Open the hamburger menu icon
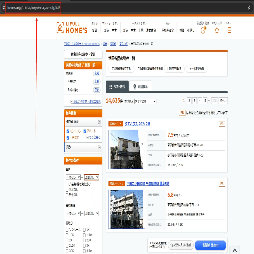Viewport: 254px width, 254px height. (x=229, y=30)
